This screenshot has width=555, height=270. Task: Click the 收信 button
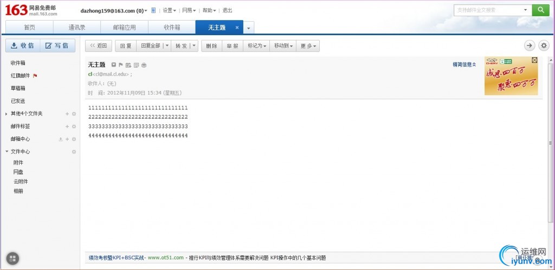(x=23, y=45)
